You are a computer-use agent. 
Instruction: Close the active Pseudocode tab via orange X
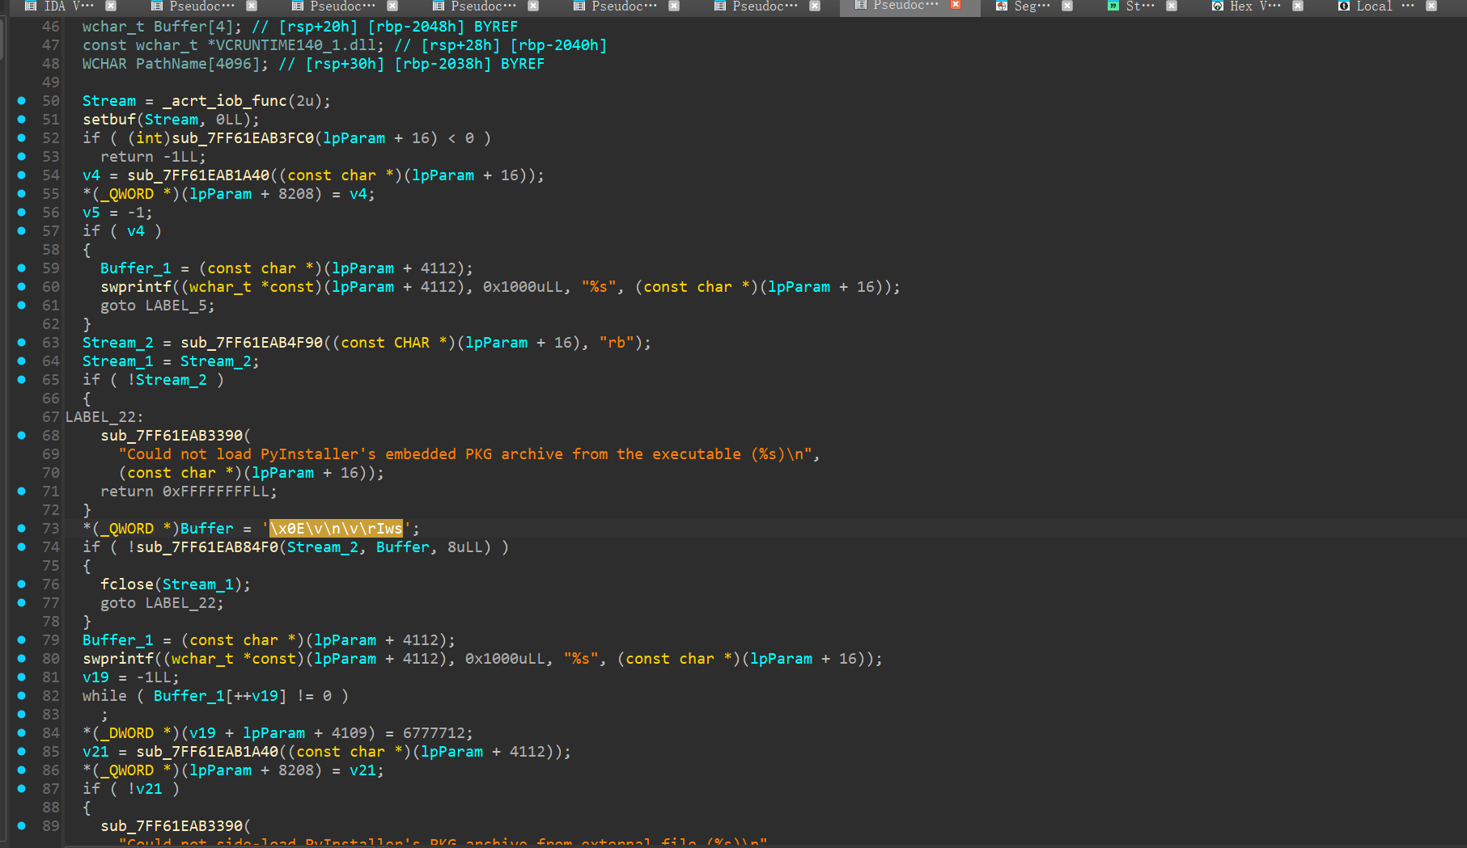point(956,5)
